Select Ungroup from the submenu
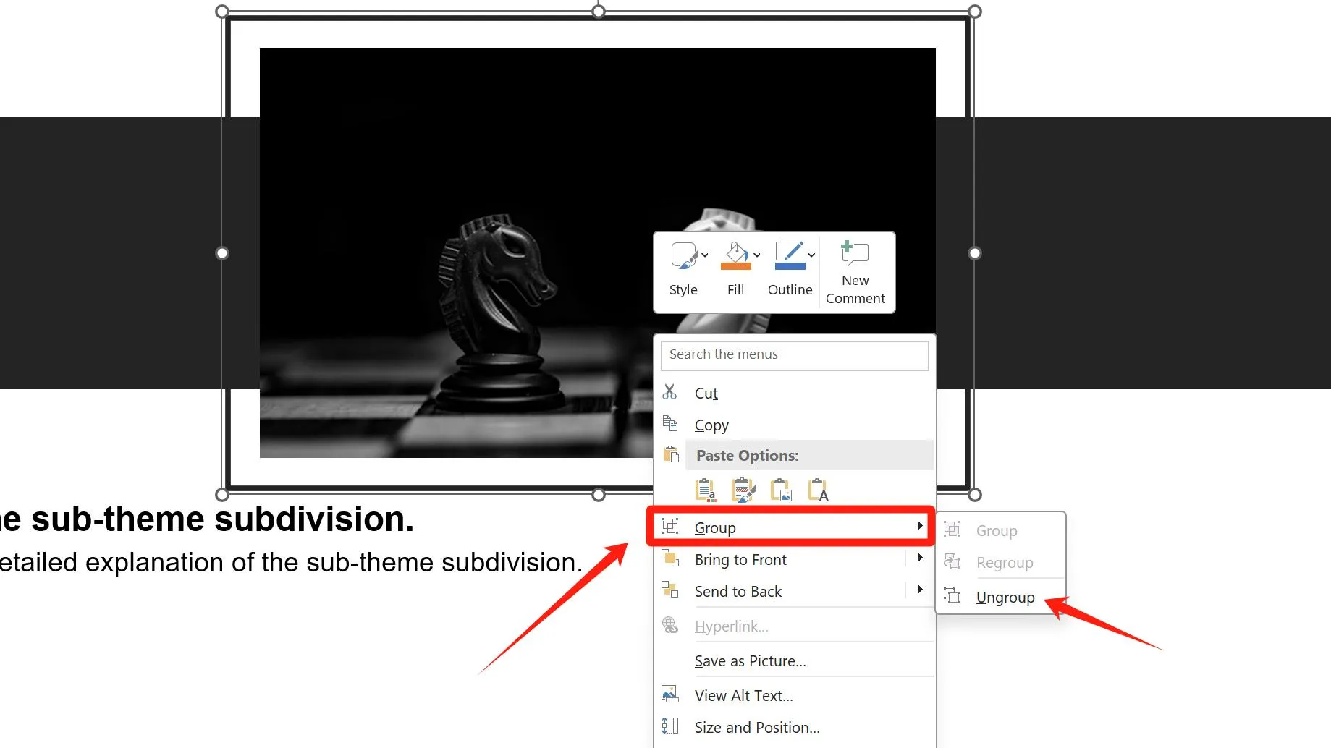Image resolution: width=1331 pixels, height=748 pixels. 1005,597
